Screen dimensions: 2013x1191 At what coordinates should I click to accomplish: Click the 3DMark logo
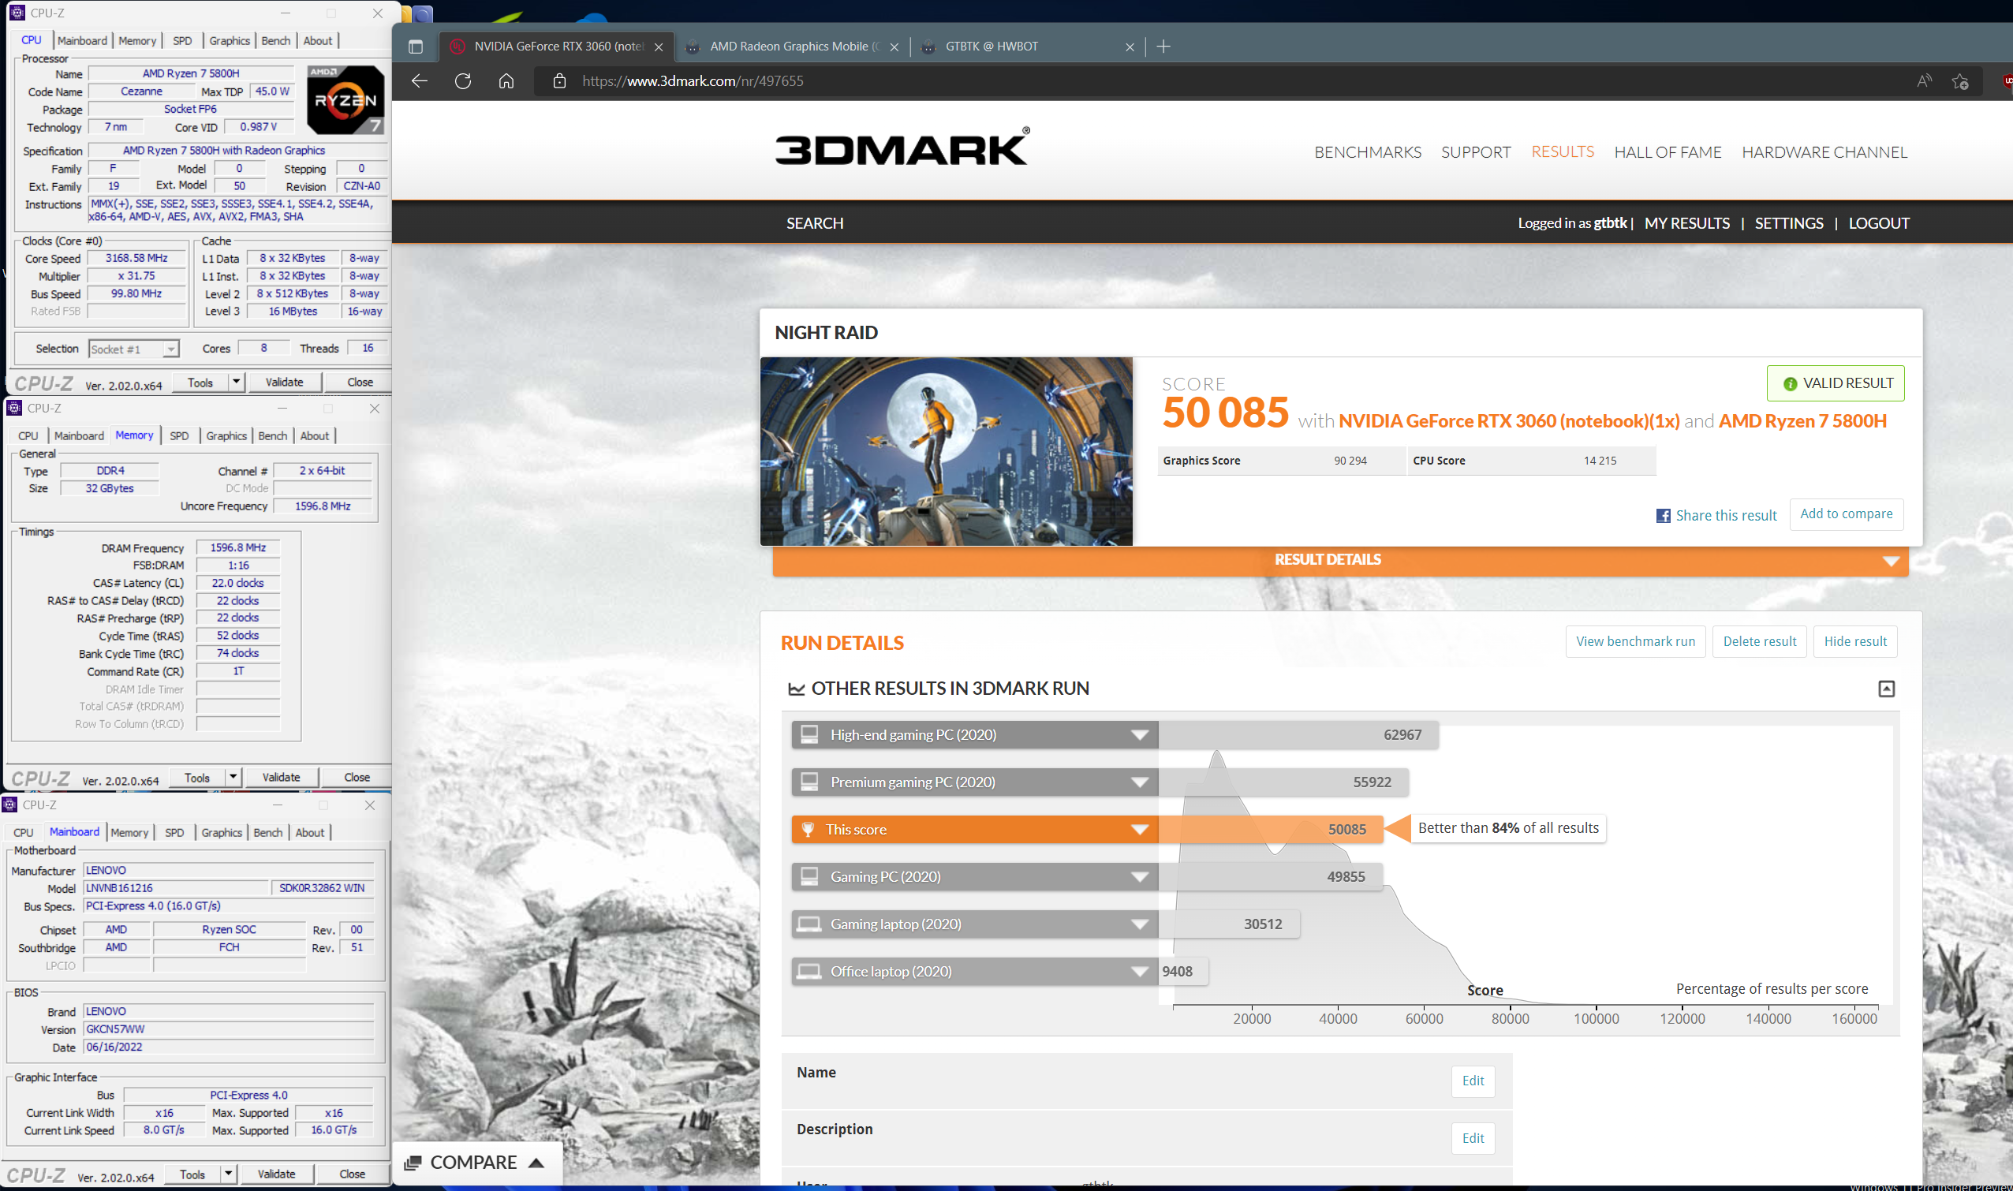(902, 147)
